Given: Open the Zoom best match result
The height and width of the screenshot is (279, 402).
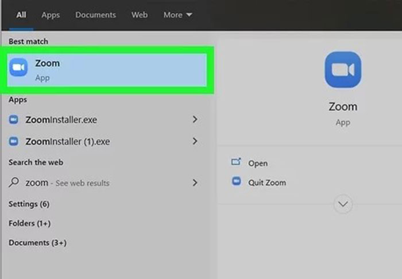Looking at the screenshot, I should [107, 70].
